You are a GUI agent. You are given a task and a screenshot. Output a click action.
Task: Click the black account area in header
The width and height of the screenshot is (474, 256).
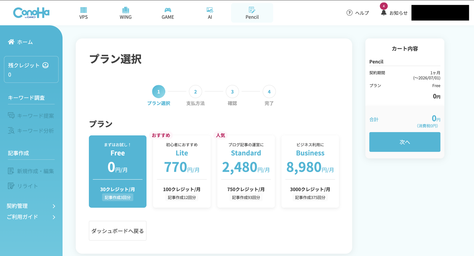tap(440, 13)
